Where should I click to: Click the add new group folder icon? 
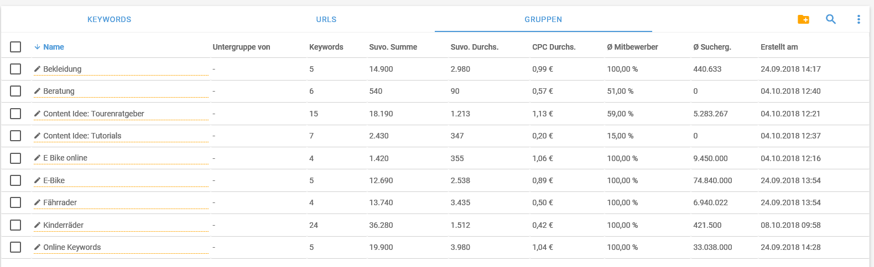coord(803,19)
